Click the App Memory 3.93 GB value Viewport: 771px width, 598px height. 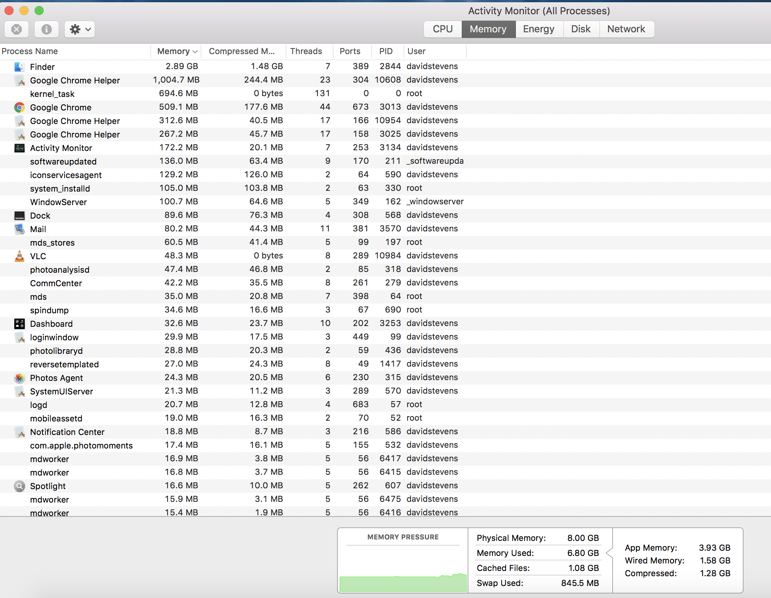click(715, 548)
